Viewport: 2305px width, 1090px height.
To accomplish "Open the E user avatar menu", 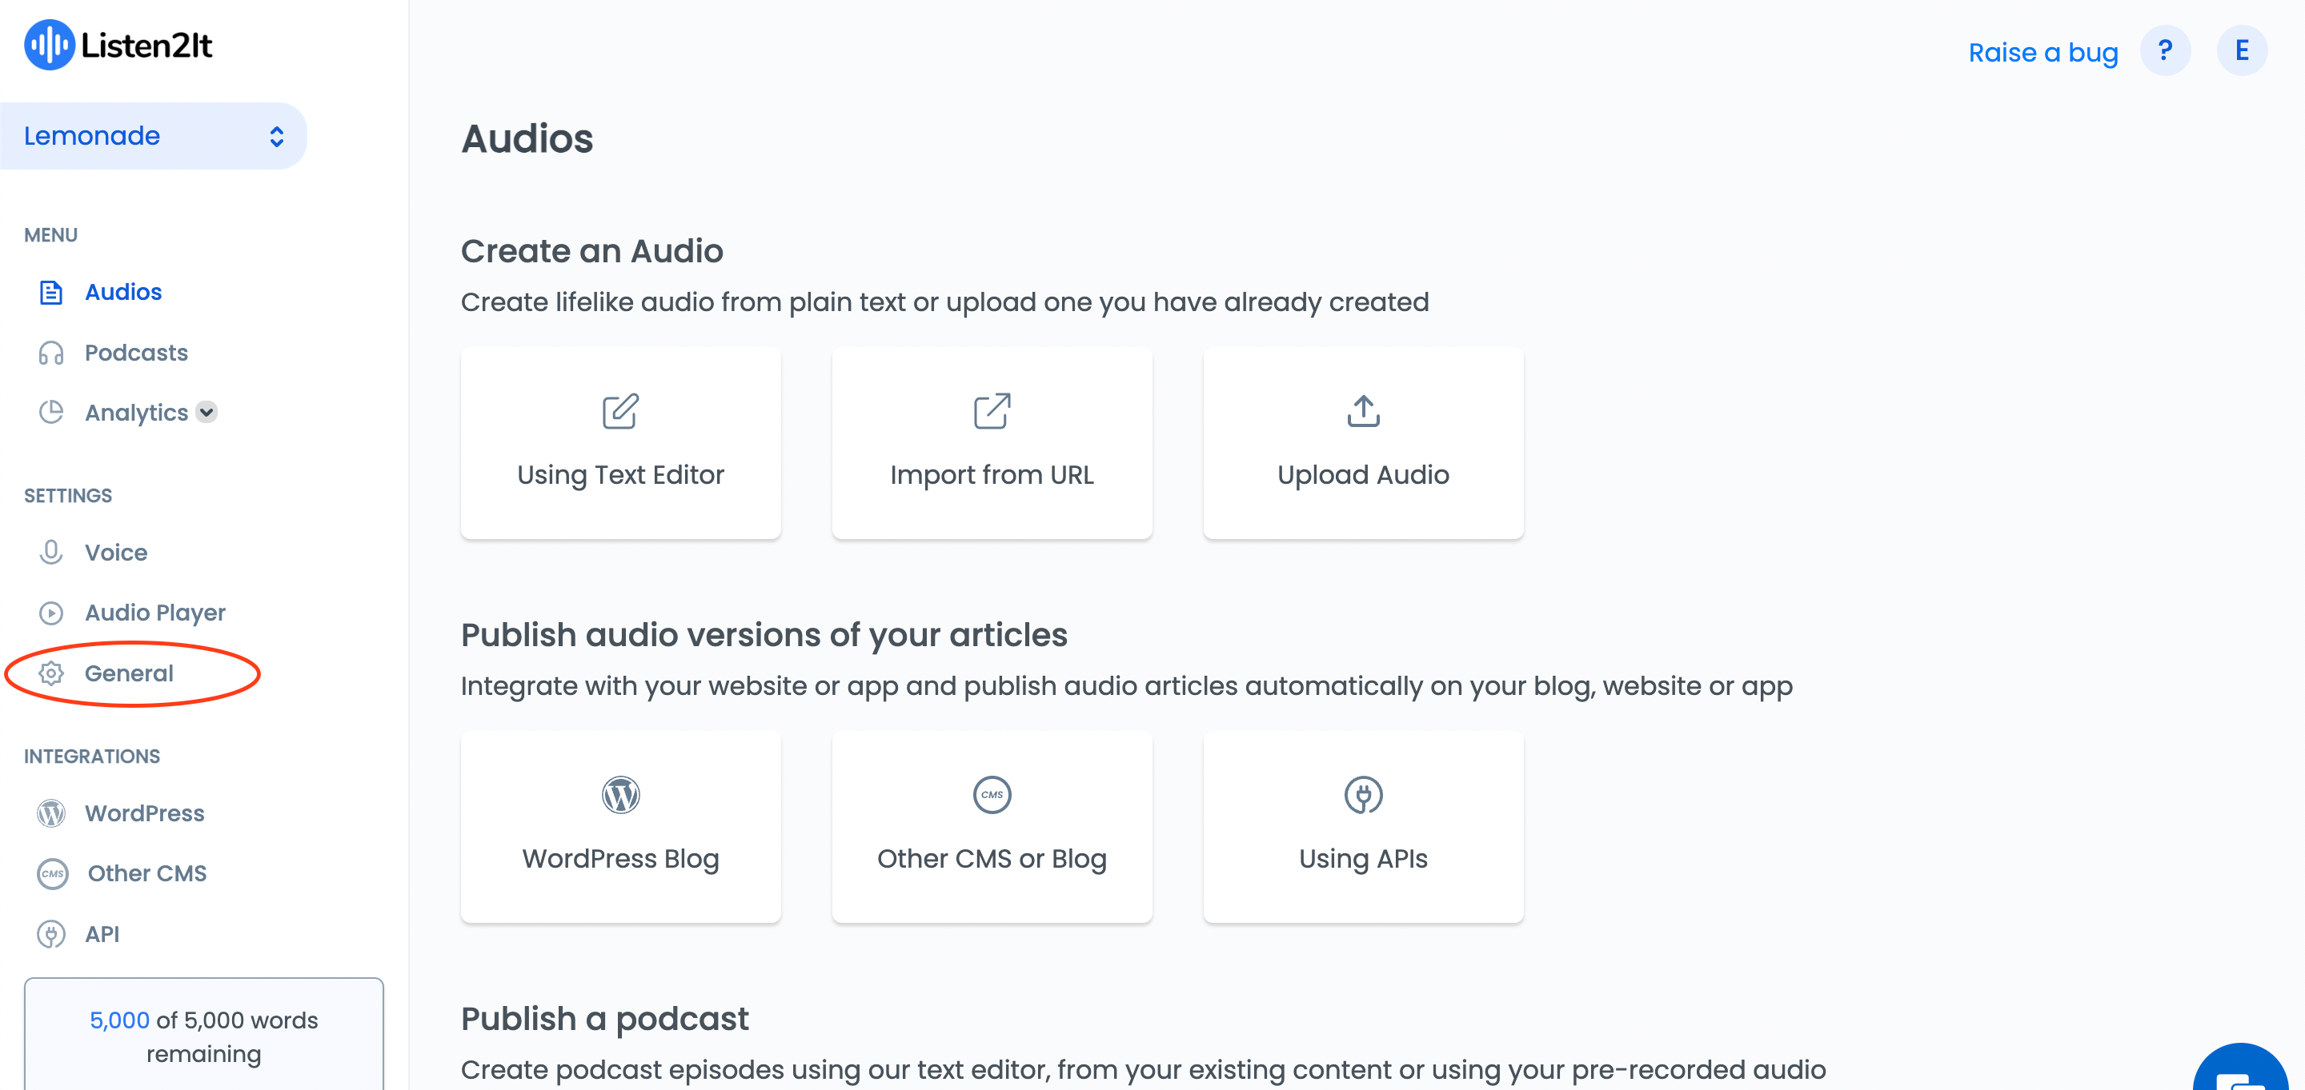I will tap(2242, 51).
